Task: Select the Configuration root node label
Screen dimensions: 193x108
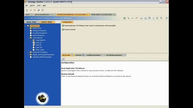Action: [x=34, y=26]
